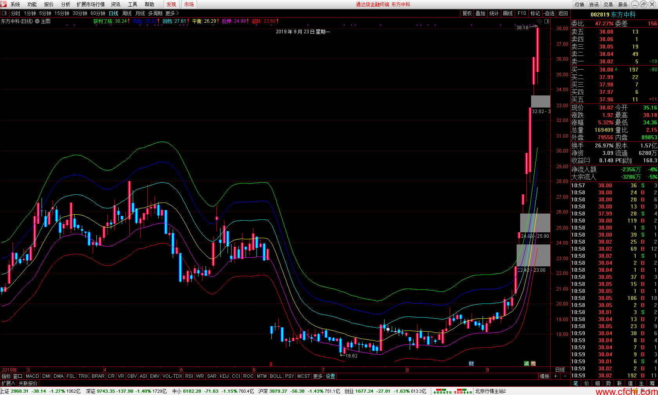Open the 细 detail tab
Screen dimensions: 658x395
(x=598, y=383)
